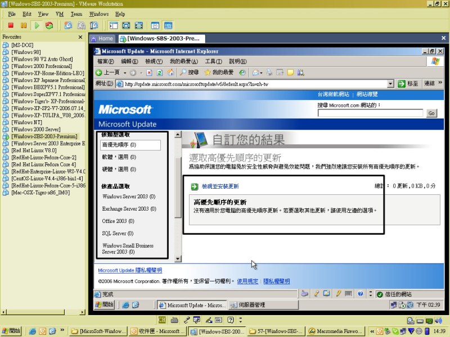Click the Microsoft.com search input field

370,113
